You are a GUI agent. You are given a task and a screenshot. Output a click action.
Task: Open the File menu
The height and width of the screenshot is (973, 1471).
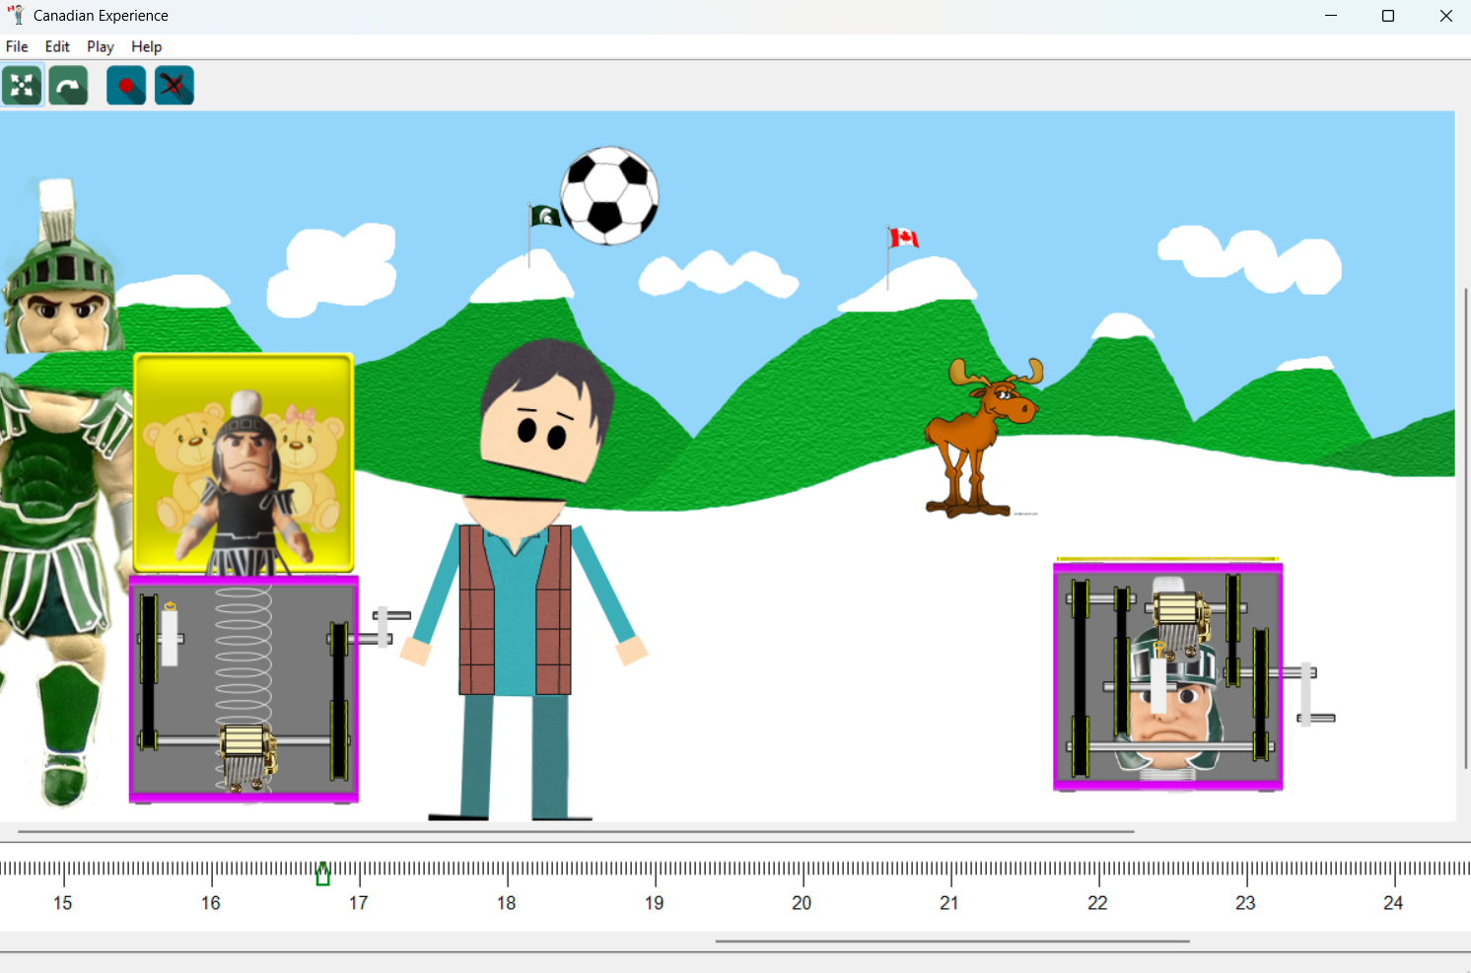pos(17,46)
